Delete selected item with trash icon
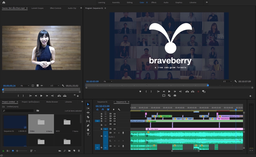 79,151
